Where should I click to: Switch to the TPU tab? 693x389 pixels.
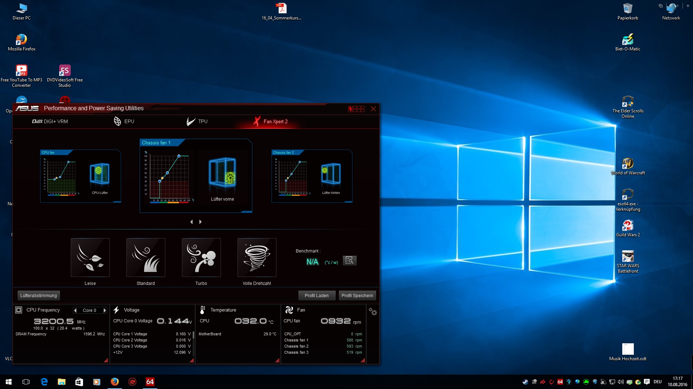[x=197, y=121]
